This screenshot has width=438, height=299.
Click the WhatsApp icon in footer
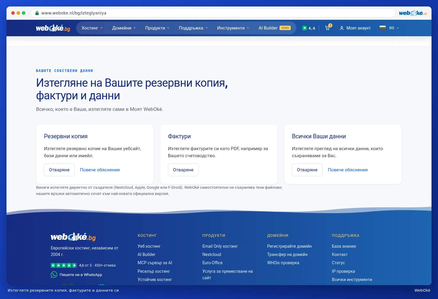[x=54, y=275]
